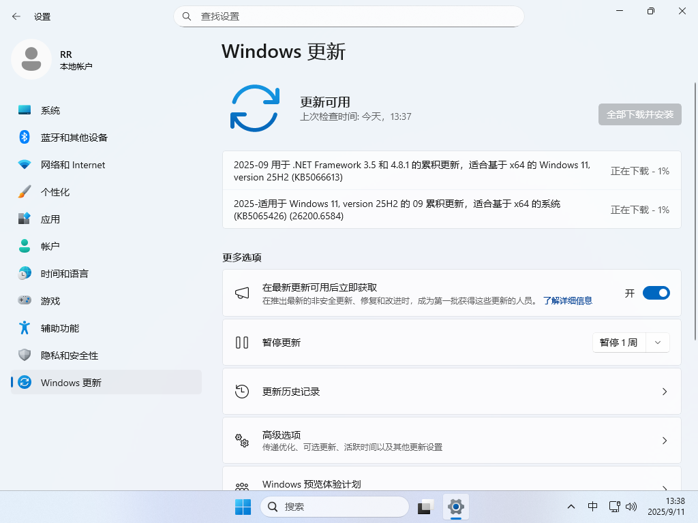
Task: Open 隐私和安全性 settings page
Action: click(106, 355)
